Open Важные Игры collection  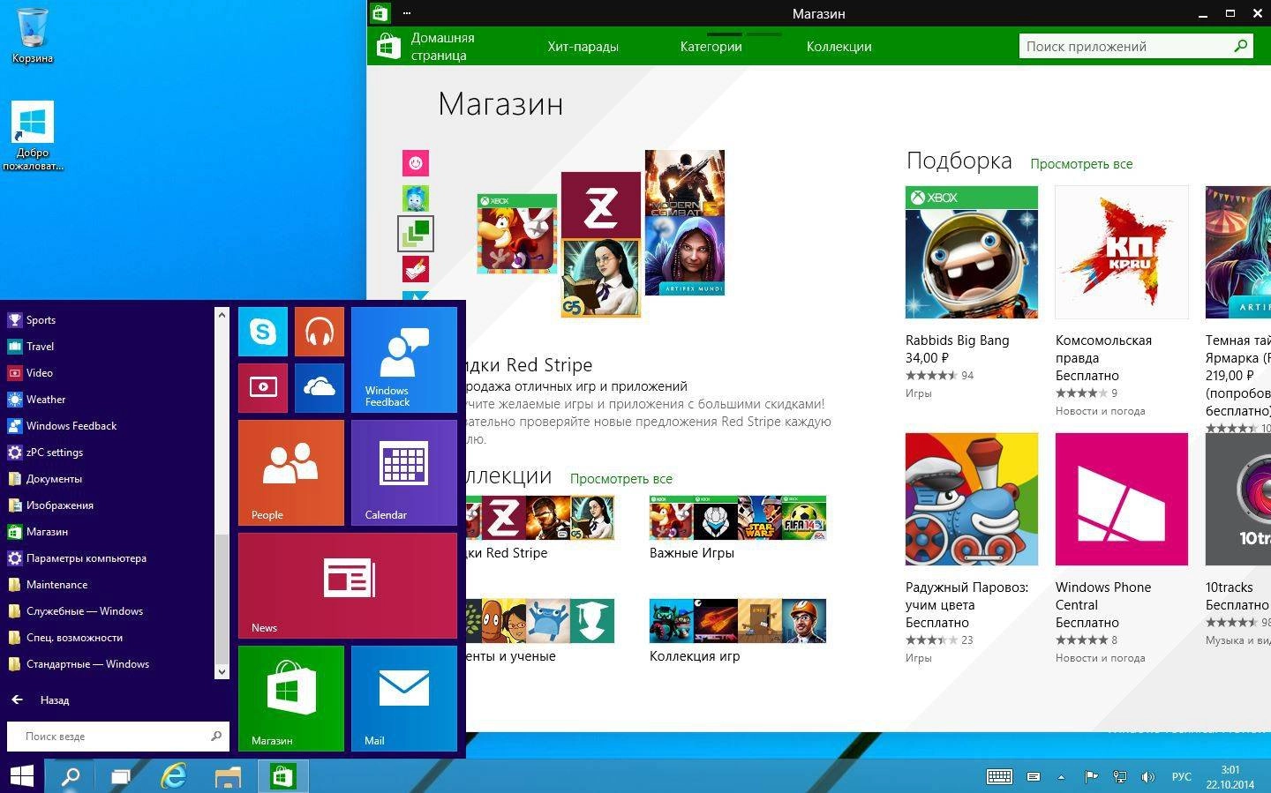[737, 528]
